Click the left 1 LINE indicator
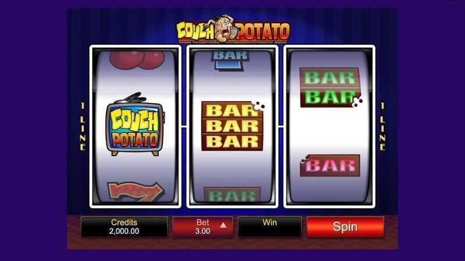Screen dimensions: 465x261 point(83,127)
